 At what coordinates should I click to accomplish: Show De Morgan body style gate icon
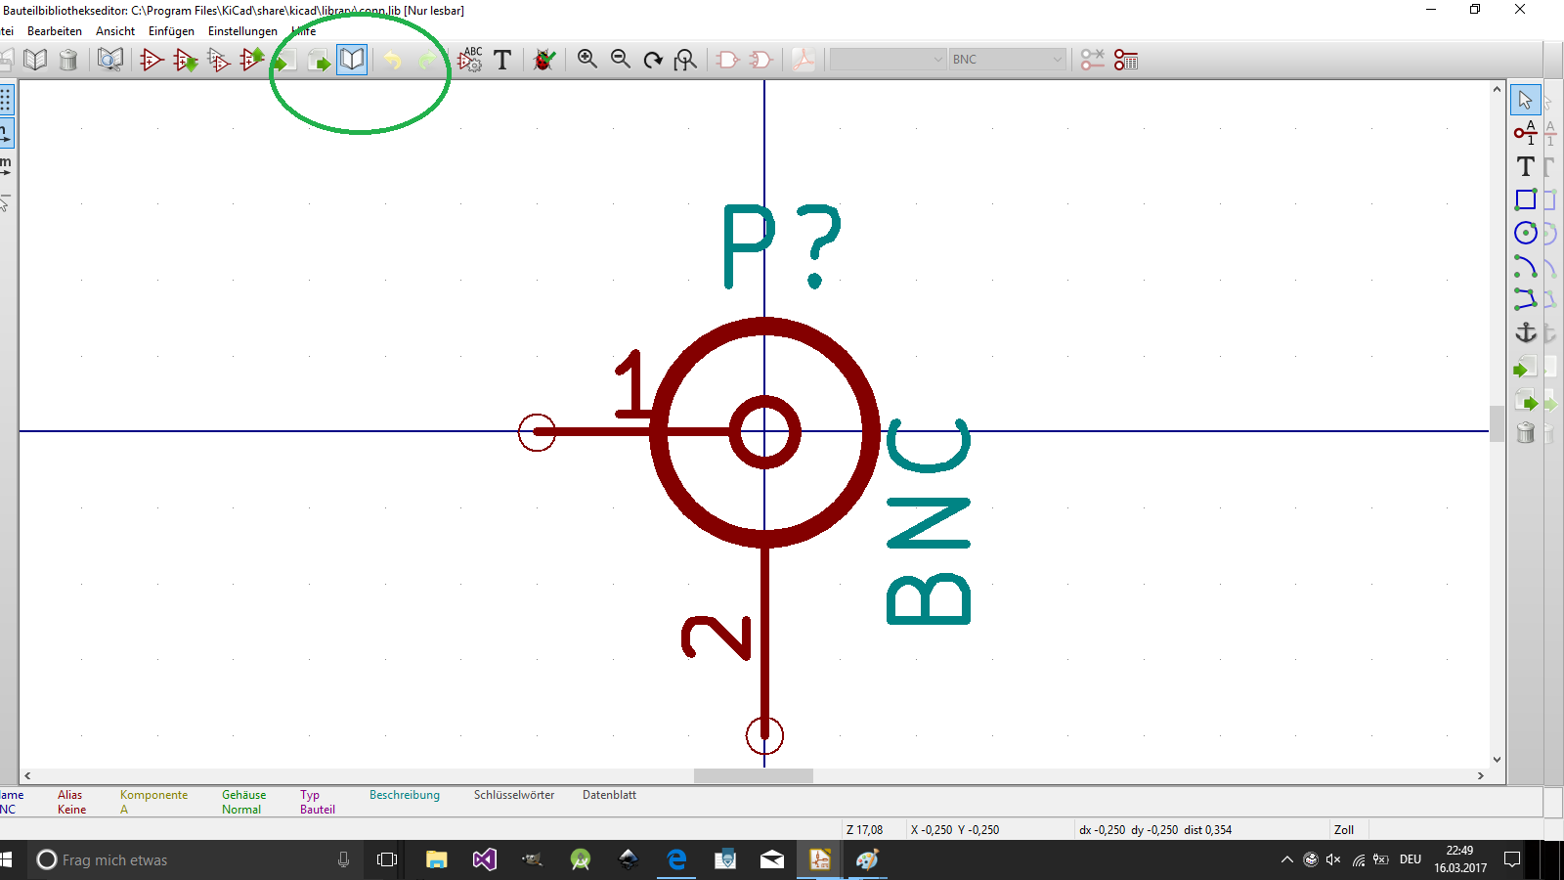[x=761, y=60]
